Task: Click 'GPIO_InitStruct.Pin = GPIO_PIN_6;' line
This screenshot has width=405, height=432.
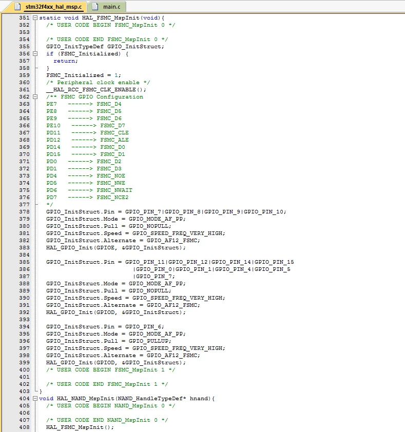Action: [105, 326]
